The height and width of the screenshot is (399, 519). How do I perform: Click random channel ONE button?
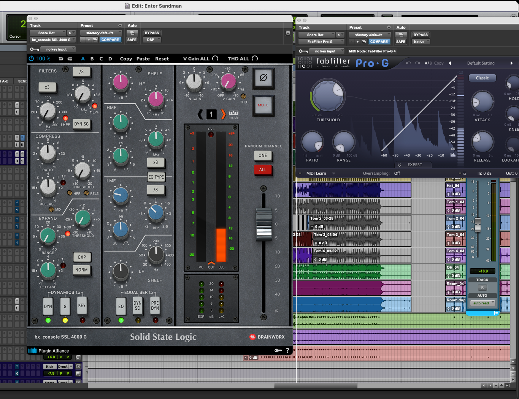263,155
